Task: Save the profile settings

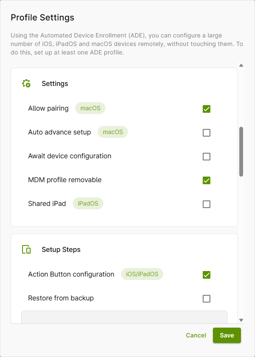Action: tap(227, 335)
